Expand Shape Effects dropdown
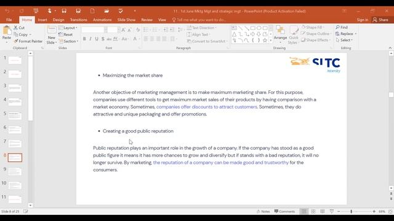394x221 pixels. [316, 40]
